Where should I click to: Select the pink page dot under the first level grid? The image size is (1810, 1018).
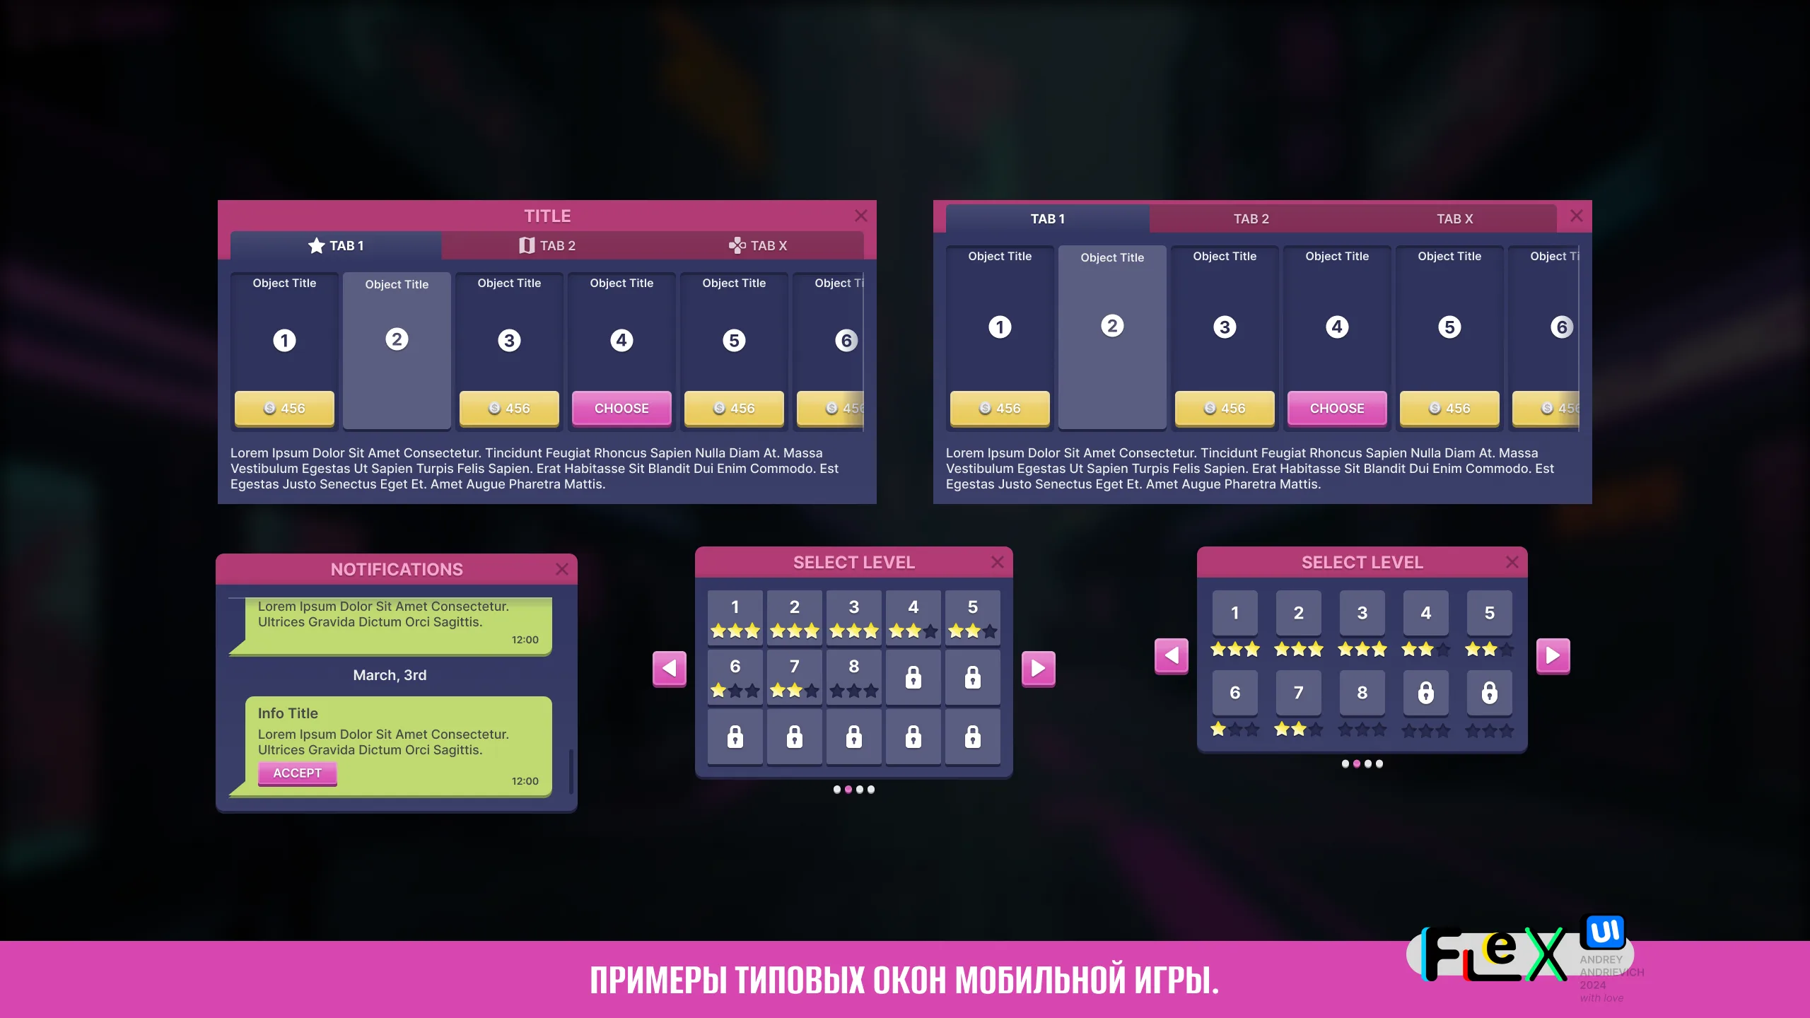tap(848, 790)
